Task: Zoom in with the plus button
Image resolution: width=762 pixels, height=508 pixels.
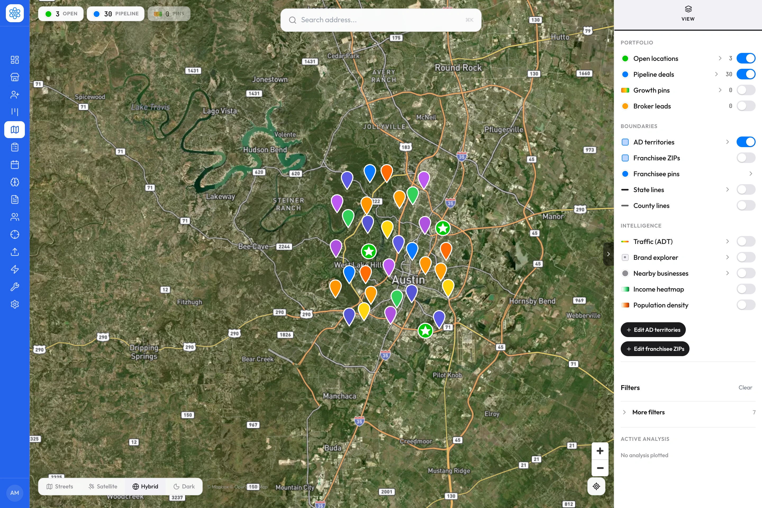Action: coord(600,451)
